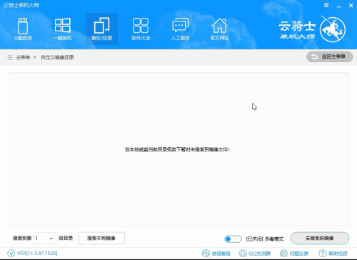The width and height of the screenshot is (357, 260).
Task: Click the 安装系统镜像 install button
Action: pyautogui.click(x=320, y=238)
